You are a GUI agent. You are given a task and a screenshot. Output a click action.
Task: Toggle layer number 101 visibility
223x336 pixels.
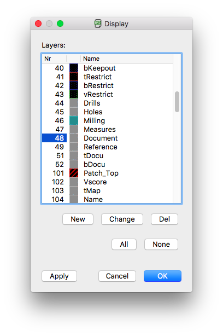58,173
